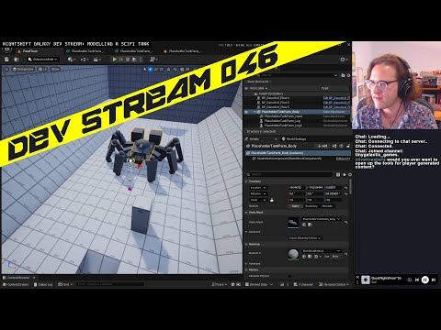Viewport: 441px width, 330px height.
Task: Open the viewport options hamburger menu
Action: point(6,70)
